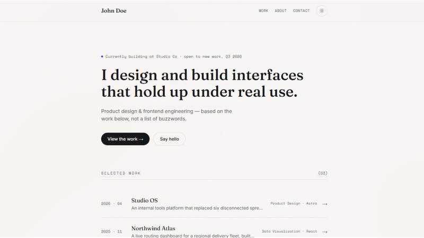The image size is (424, 238).
Task: Click the Selected Work section heading
Action: point(121,173)
